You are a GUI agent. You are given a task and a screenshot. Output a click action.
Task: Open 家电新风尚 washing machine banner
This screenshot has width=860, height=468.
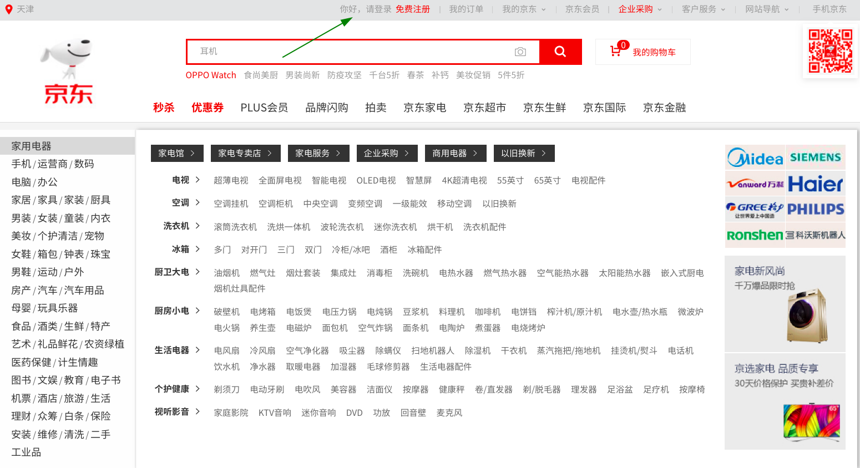pos(785,304)
